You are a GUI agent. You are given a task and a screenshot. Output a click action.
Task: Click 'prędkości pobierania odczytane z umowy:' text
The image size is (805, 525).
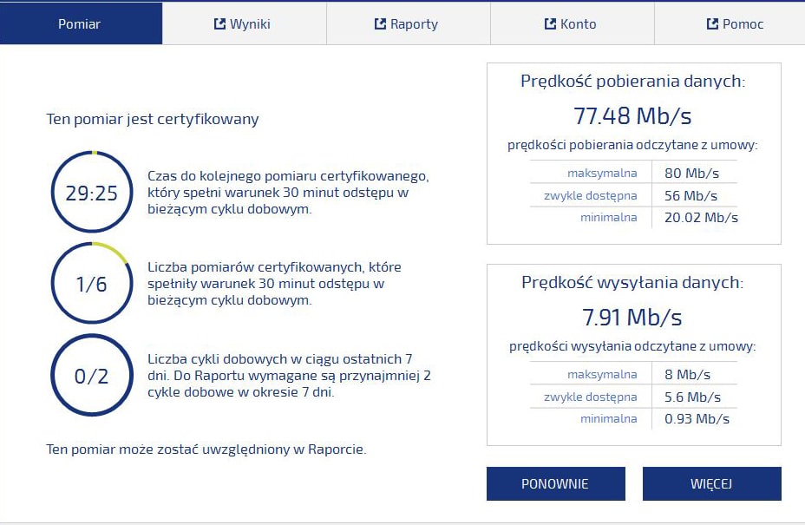632,146
